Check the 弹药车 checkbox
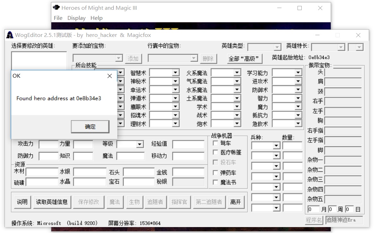Image resolution: width=374 pixels, height=233 pixels. [x=215, y=172]
